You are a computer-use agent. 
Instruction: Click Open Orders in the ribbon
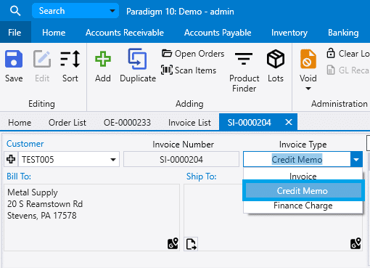pos(193,54)
